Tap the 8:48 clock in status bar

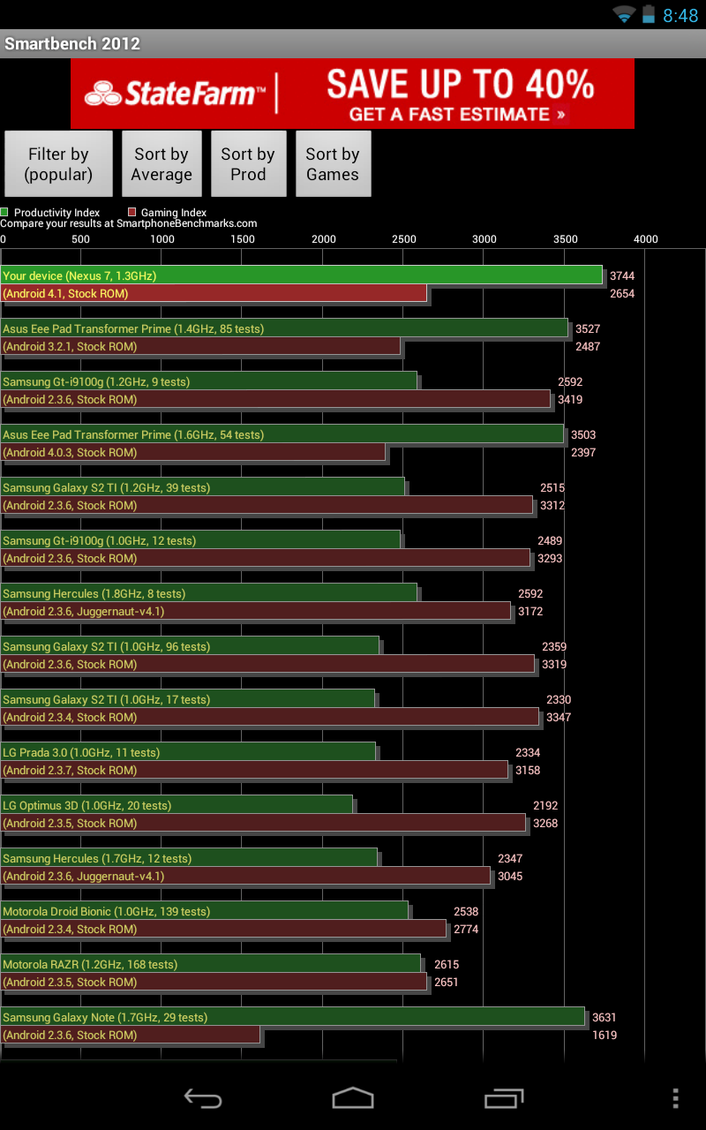pyautogui.click(x=680, y=16)
